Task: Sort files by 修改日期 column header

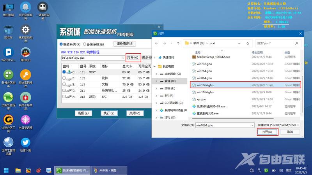Action: [x=257, y=52]
